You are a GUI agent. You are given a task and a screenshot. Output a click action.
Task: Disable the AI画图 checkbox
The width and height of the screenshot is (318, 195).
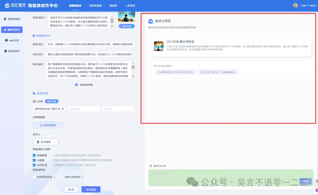(x=34, y=160)
